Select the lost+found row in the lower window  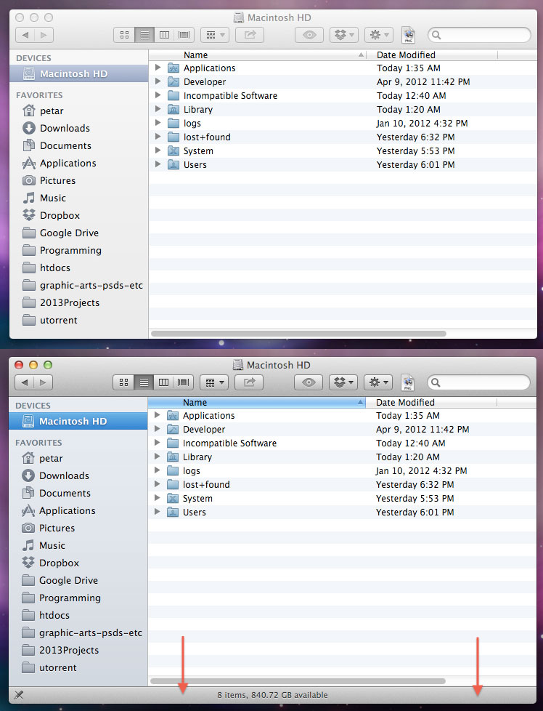(342, 485)
